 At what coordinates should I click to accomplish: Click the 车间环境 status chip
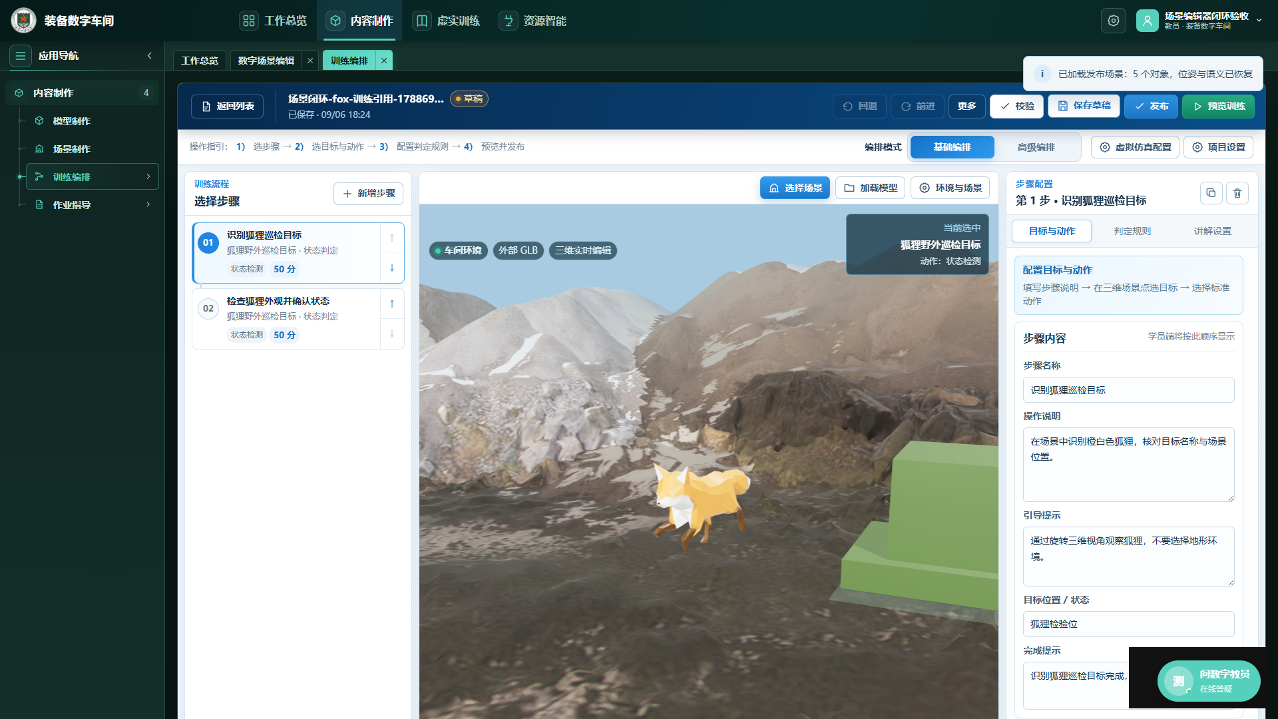click(459, 250)
